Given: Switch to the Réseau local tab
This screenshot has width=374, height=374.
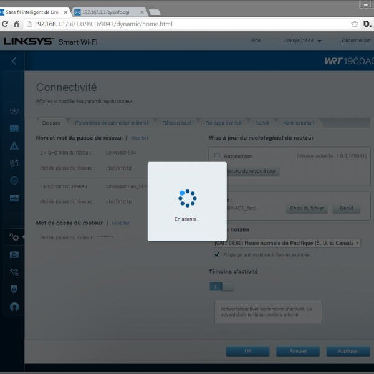Looking at the screenshot, I should [176, 123].
